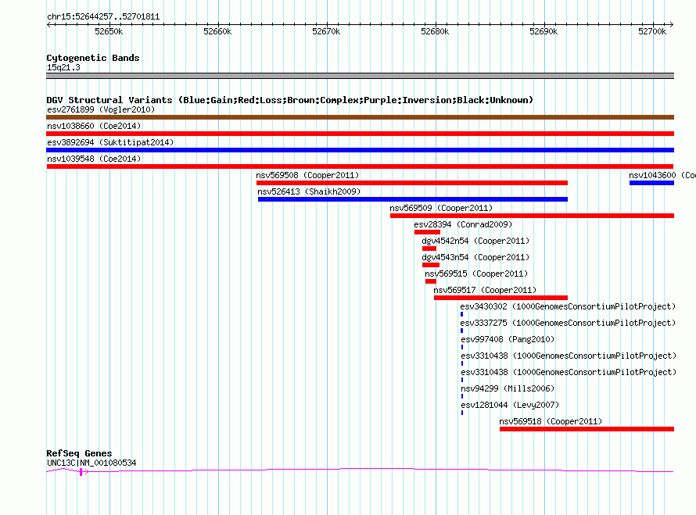Click the 52700k ruler tick label
This screenshot has height=515, width=696.
[x=652, y=31]
